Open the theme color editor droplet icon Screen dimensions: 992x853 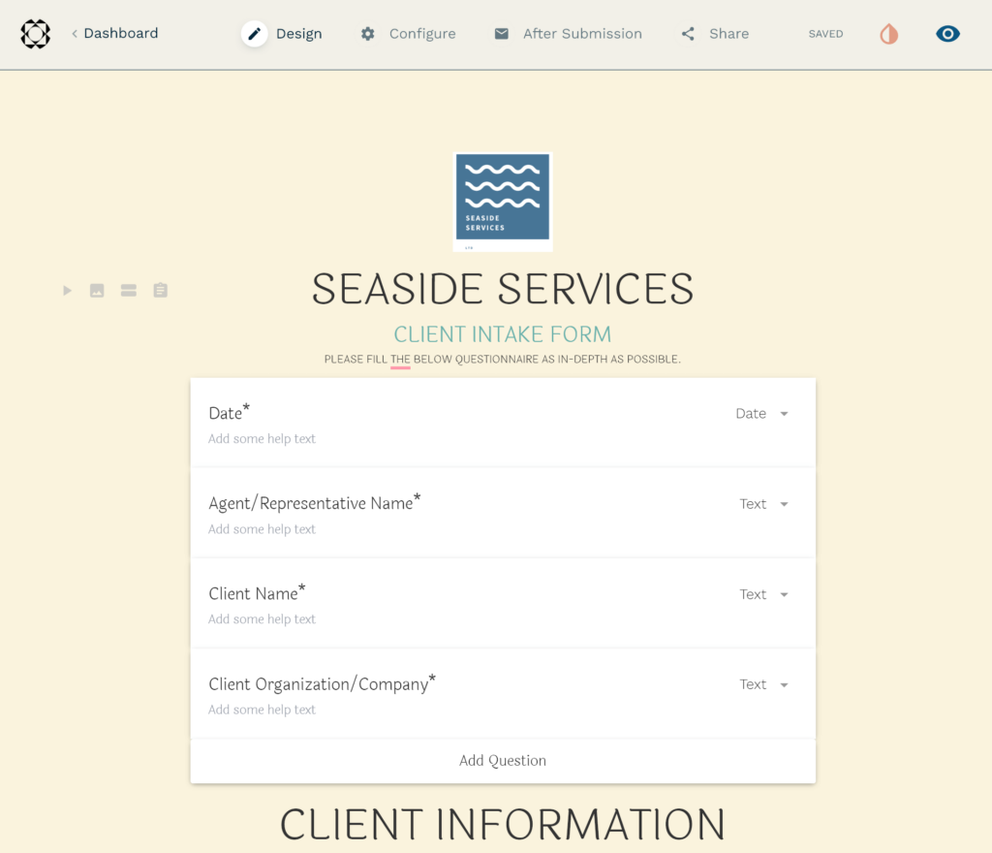coord(888,33)
